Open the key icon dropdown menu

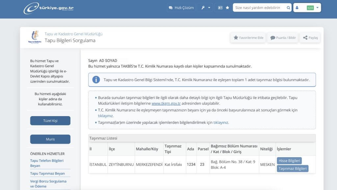pos(206,8)
